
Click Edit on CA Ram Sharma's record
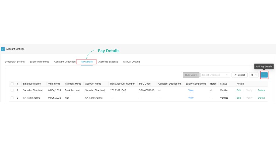[x=239, y=98]
